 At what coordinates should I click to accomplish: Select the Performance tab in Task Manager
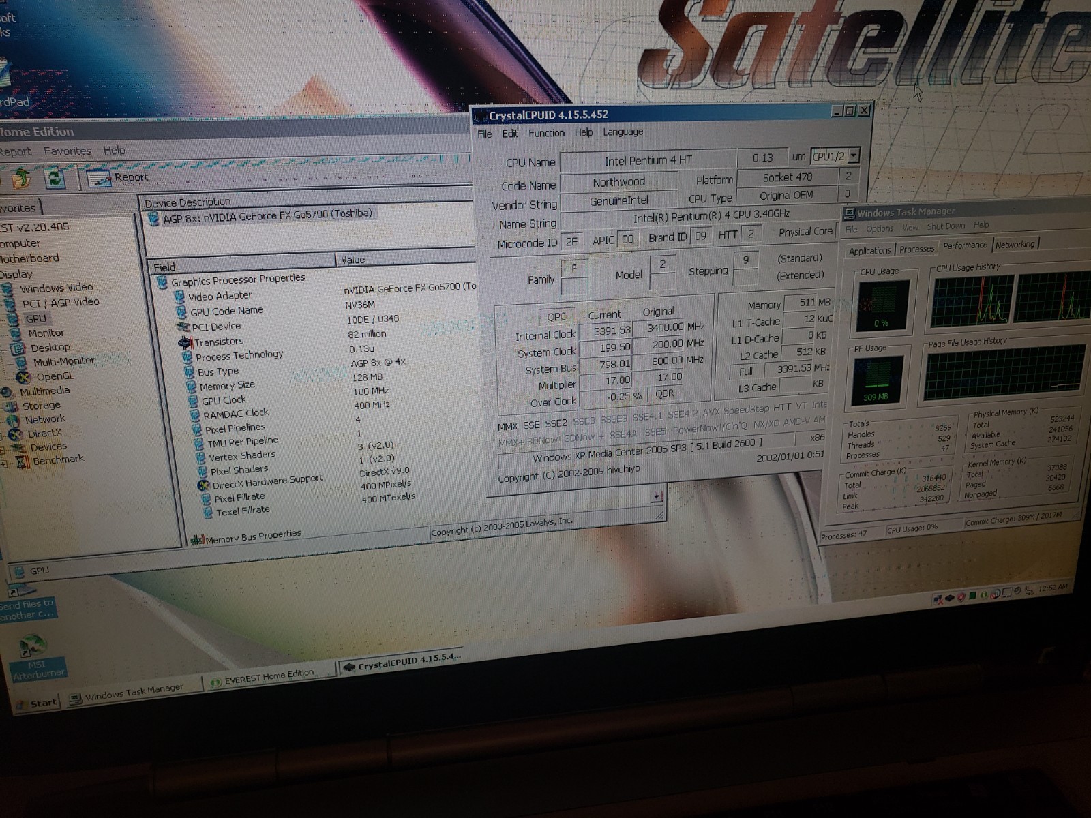pyautogui.click(x=965, y=245)
